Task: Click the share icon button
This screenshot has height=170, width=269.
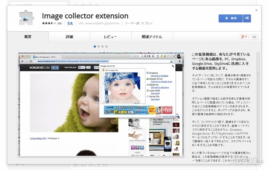Action: 247,18
